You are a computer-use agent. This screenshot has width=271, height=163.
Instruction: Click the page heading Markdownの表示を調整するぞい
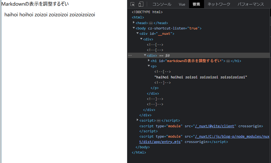point(35,4)
